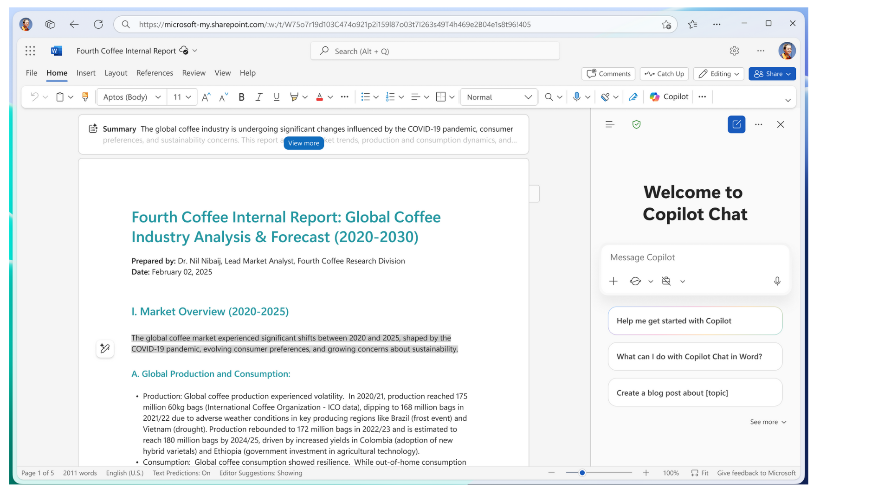Toggle Text Predictions in status bar
Image resolution: width=891 pixels, height=501 pixels.
[x=181, y=473]
